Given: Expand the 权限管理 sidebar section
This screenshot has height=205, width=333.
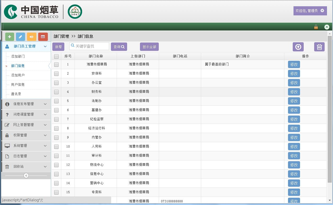Looking at the screenshot, I should 26,135.
